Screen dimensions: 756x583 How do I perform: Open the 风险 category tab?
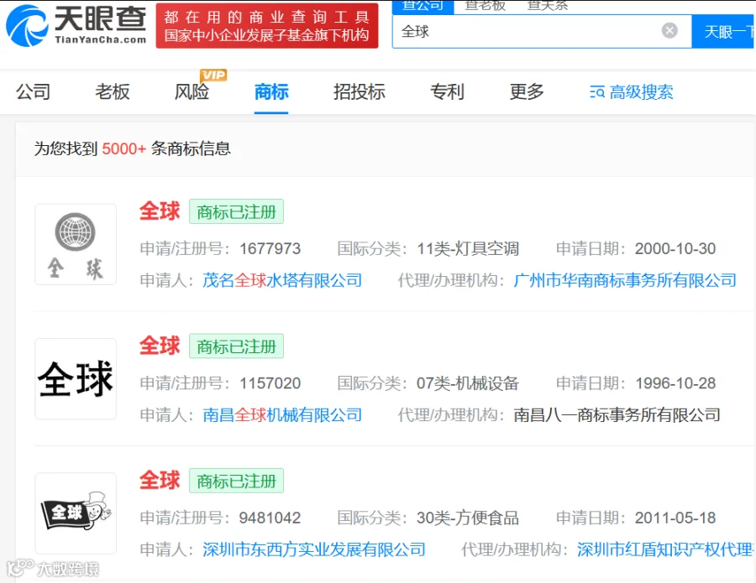192,91
